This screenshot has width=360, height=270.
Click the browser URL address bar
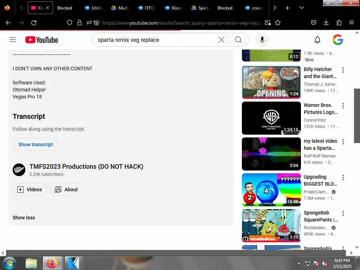pos(182,23)
